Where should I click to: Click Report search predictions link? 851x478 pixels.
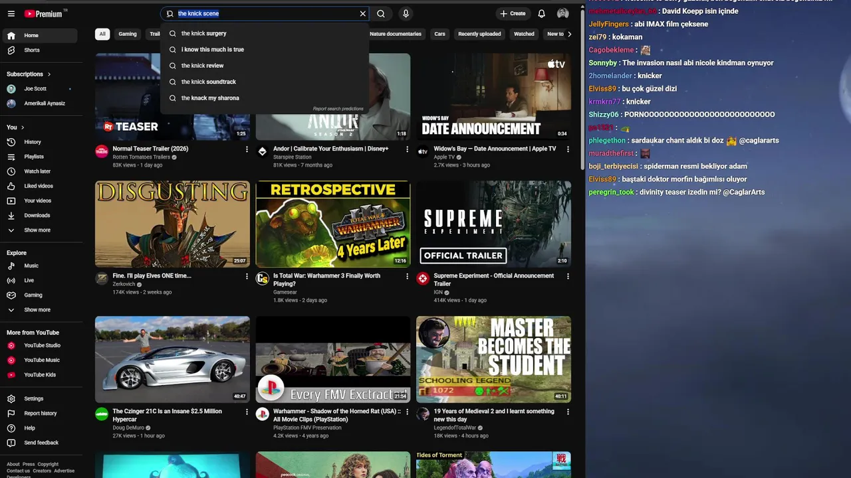coord(338,109)
